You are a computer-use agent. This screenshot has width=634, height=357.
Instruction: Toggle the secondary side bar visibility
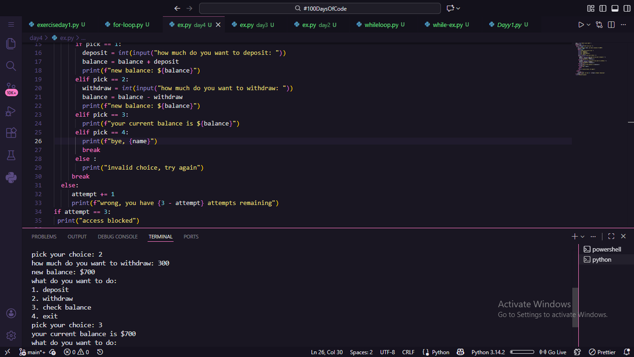coord(627,8)
